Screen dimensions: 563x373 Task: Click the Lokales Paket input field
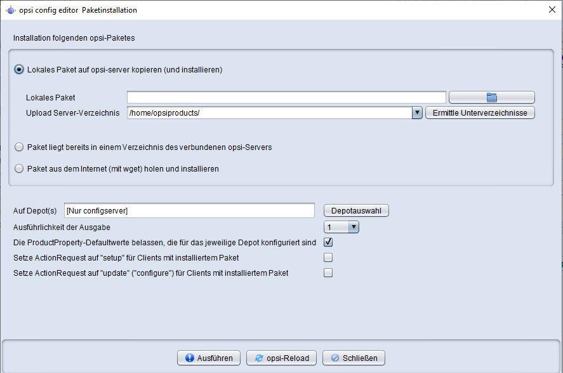coord(286,97)
